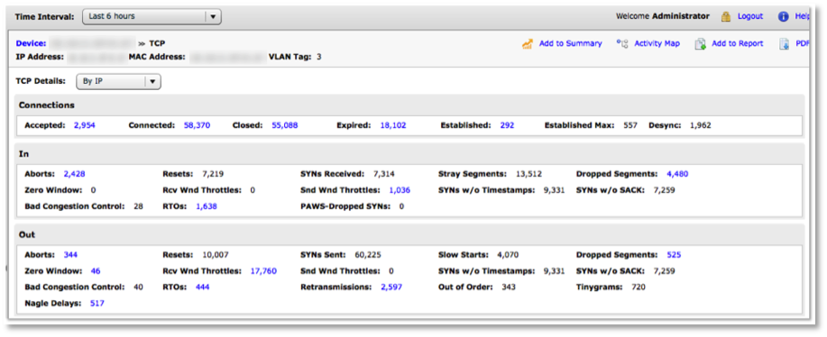The image size is (827, 337).
Task: Click the Slow Starts value 4,070
Action: [508, 255]
